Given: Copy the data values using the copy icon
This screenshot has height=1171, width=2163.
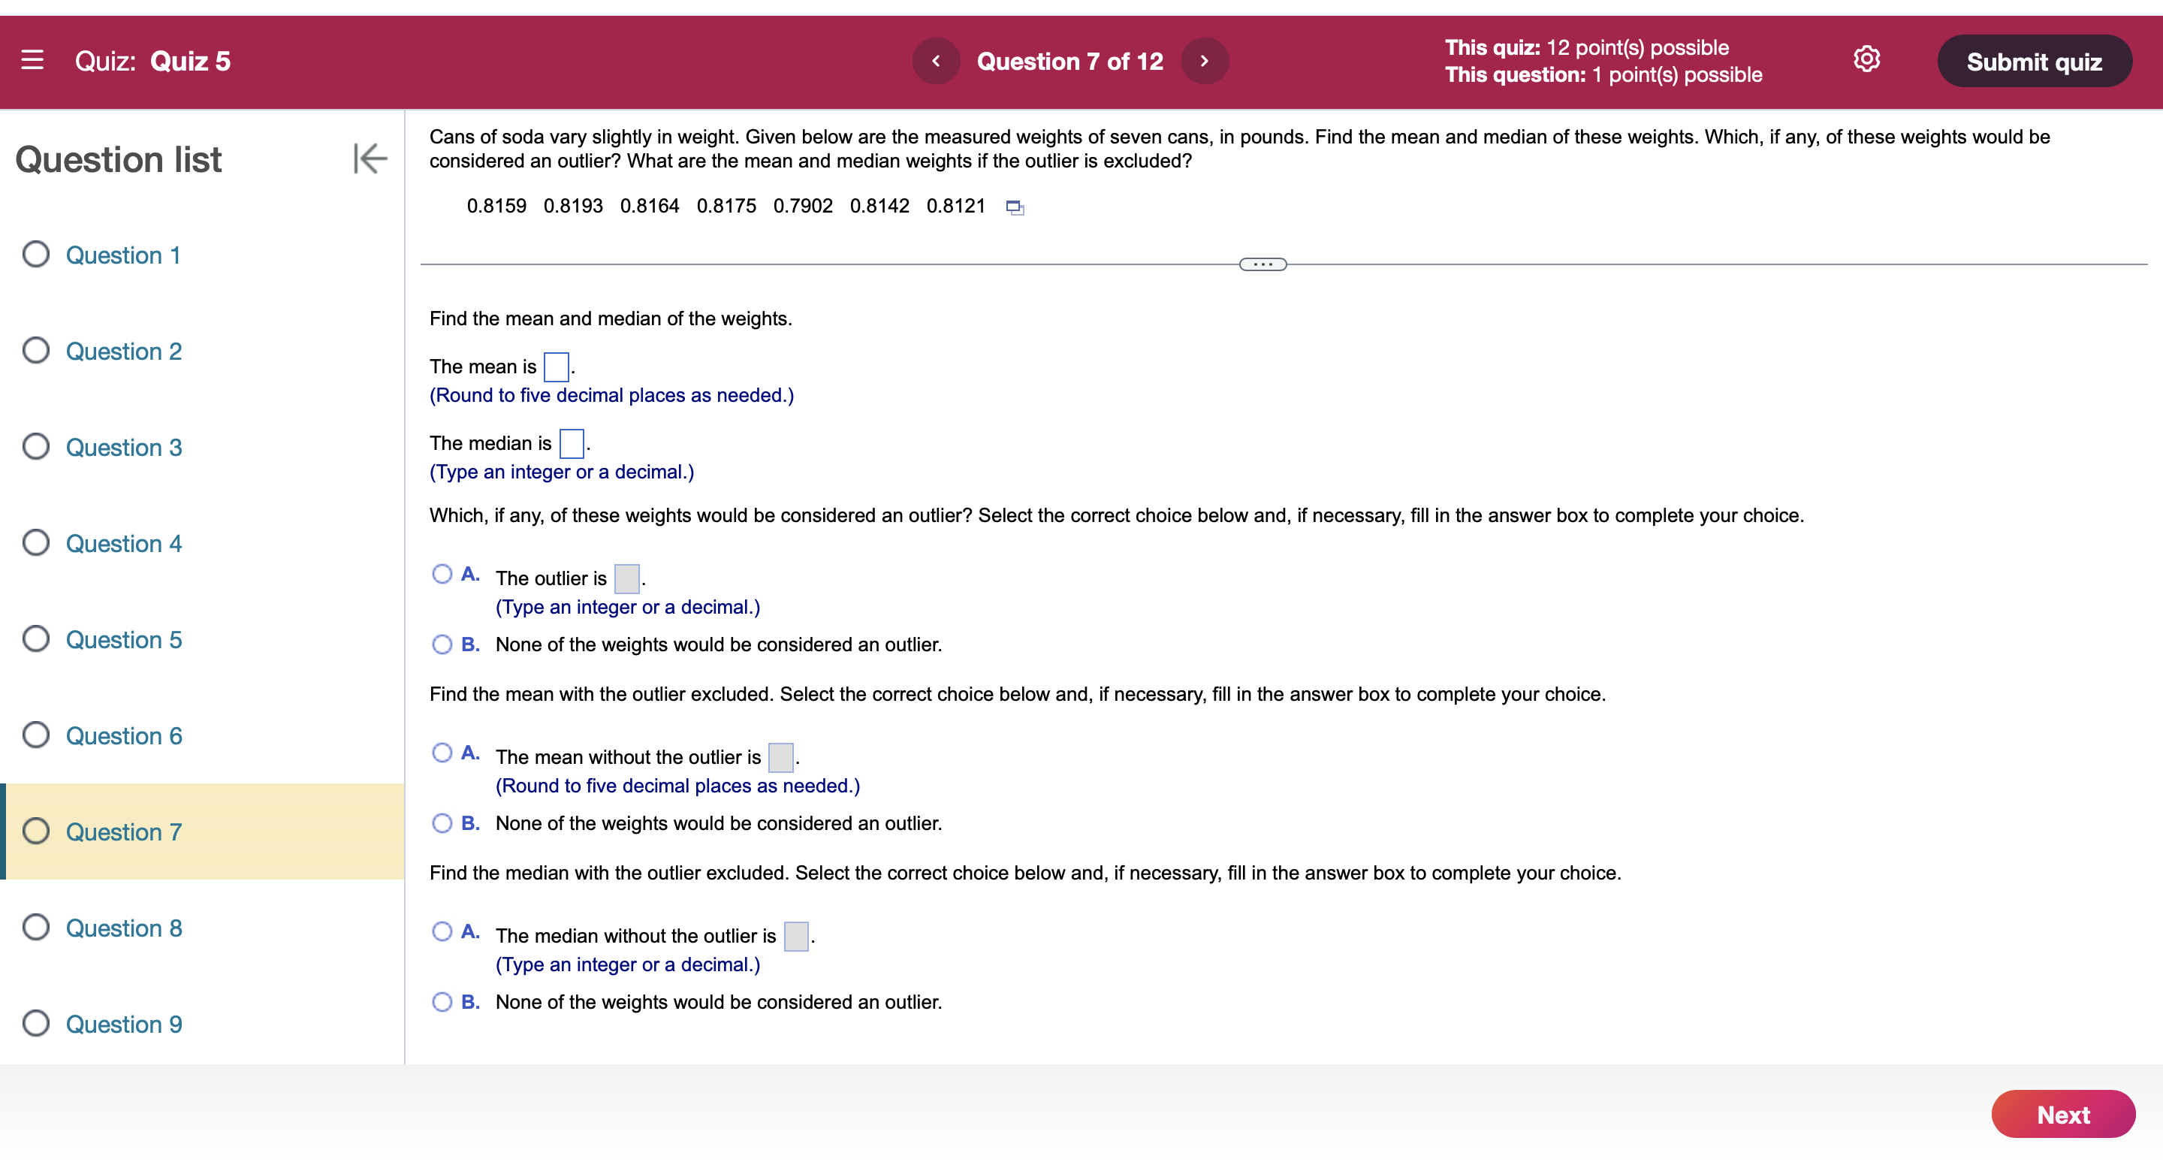Looking at the screenshot, I should click(x=1015, y=207).
